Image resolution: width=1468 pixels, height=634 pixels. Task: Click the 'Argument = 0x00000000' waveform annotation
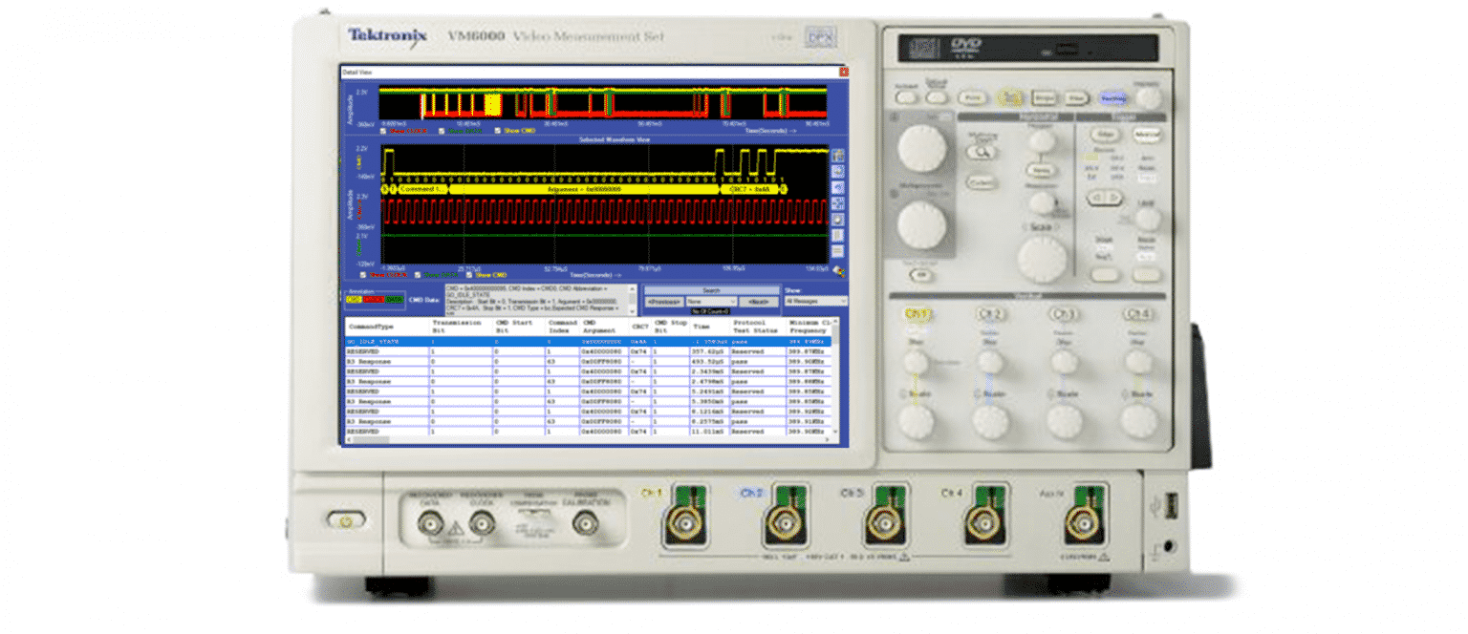point(583,189)
